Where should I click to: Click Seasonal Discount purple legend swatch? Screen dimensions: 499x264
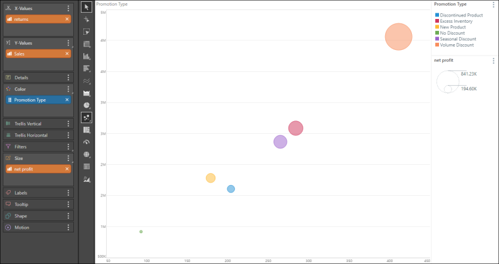tap(437, 39)
